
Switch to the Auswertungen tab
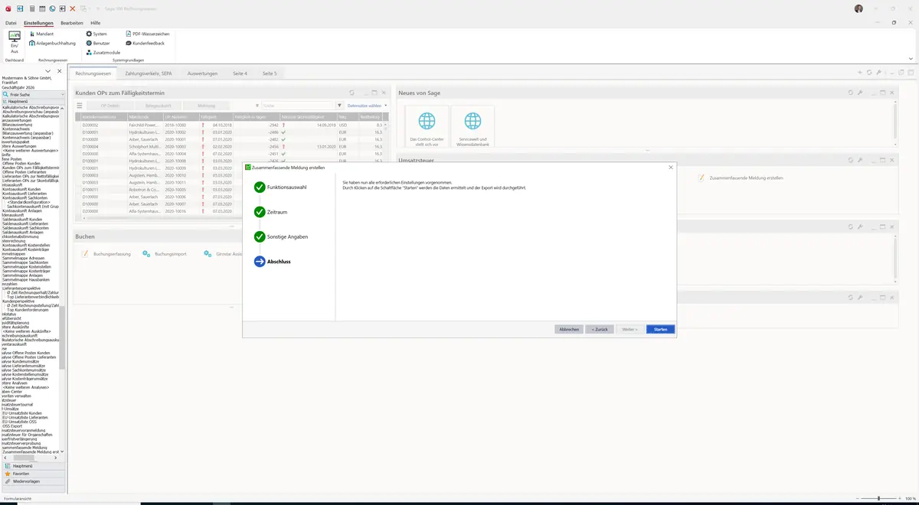[202, 73]
